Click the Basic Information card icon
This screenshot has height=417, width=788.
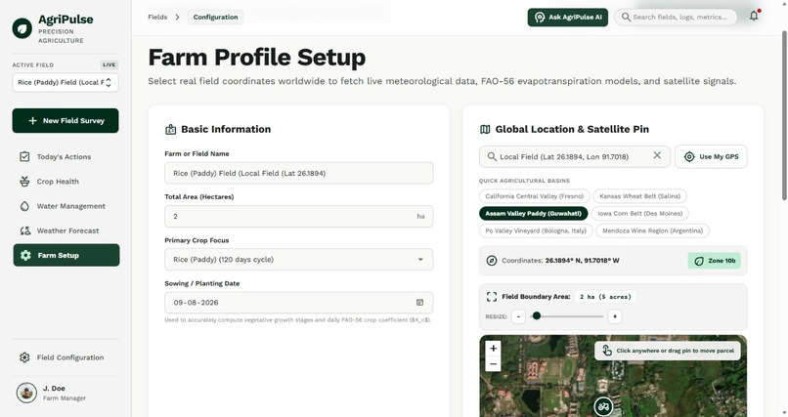pyautogui.click(x=170, y=130)
